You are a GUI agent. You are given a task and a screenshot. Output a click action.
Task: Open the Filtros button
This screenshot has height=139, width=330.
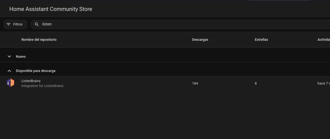tap(15, 24)
